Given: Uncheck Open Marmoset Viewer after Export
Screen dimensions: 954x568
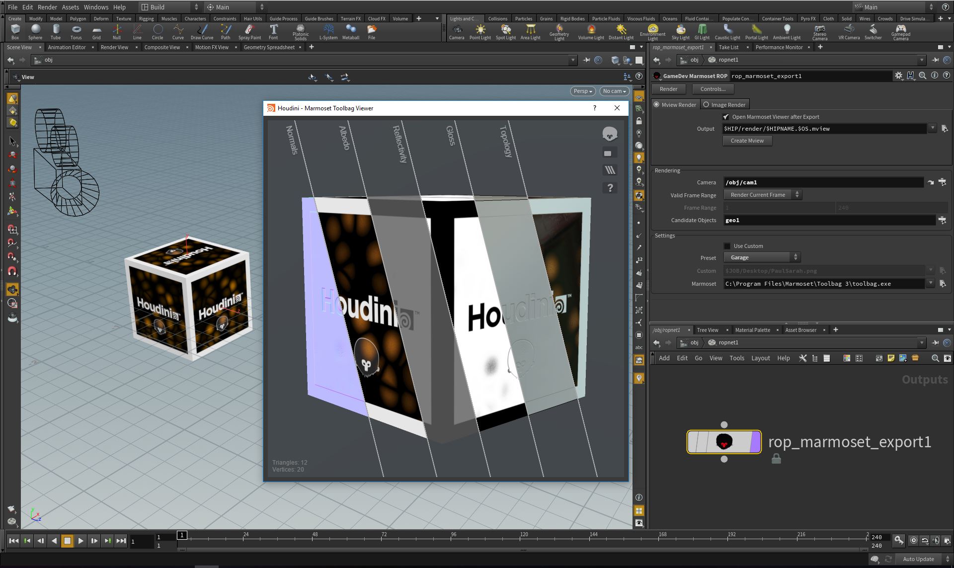Looking at the screenshot, I should 726,117.
